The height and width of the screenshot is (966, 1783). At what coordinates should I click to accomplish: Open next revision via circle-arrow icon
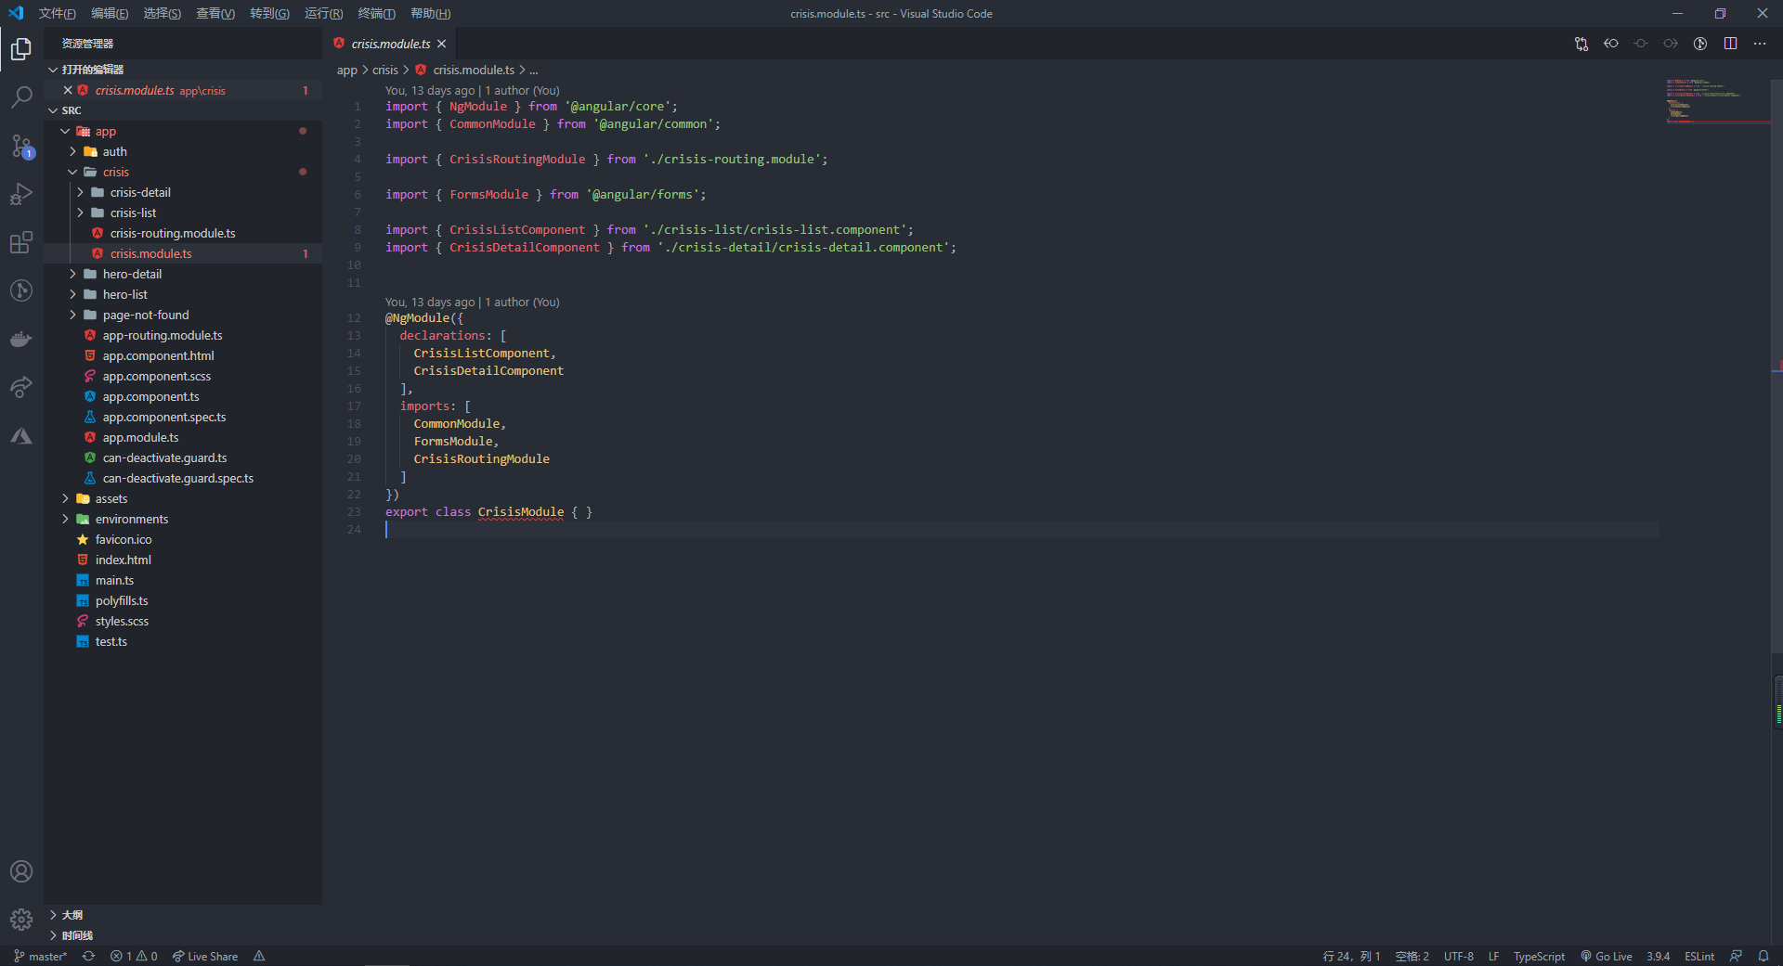1671,44
